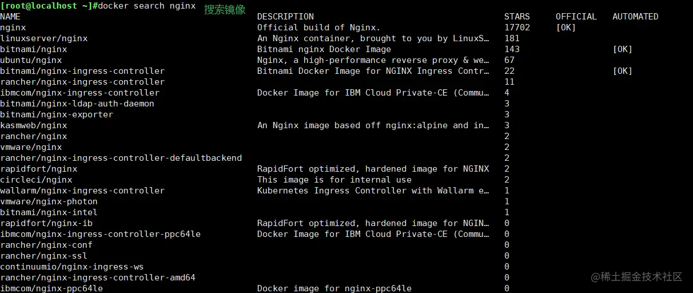Click the green 搜索镜像 annotation
This screenshot has width=693, height=293.
pos(225,9)
